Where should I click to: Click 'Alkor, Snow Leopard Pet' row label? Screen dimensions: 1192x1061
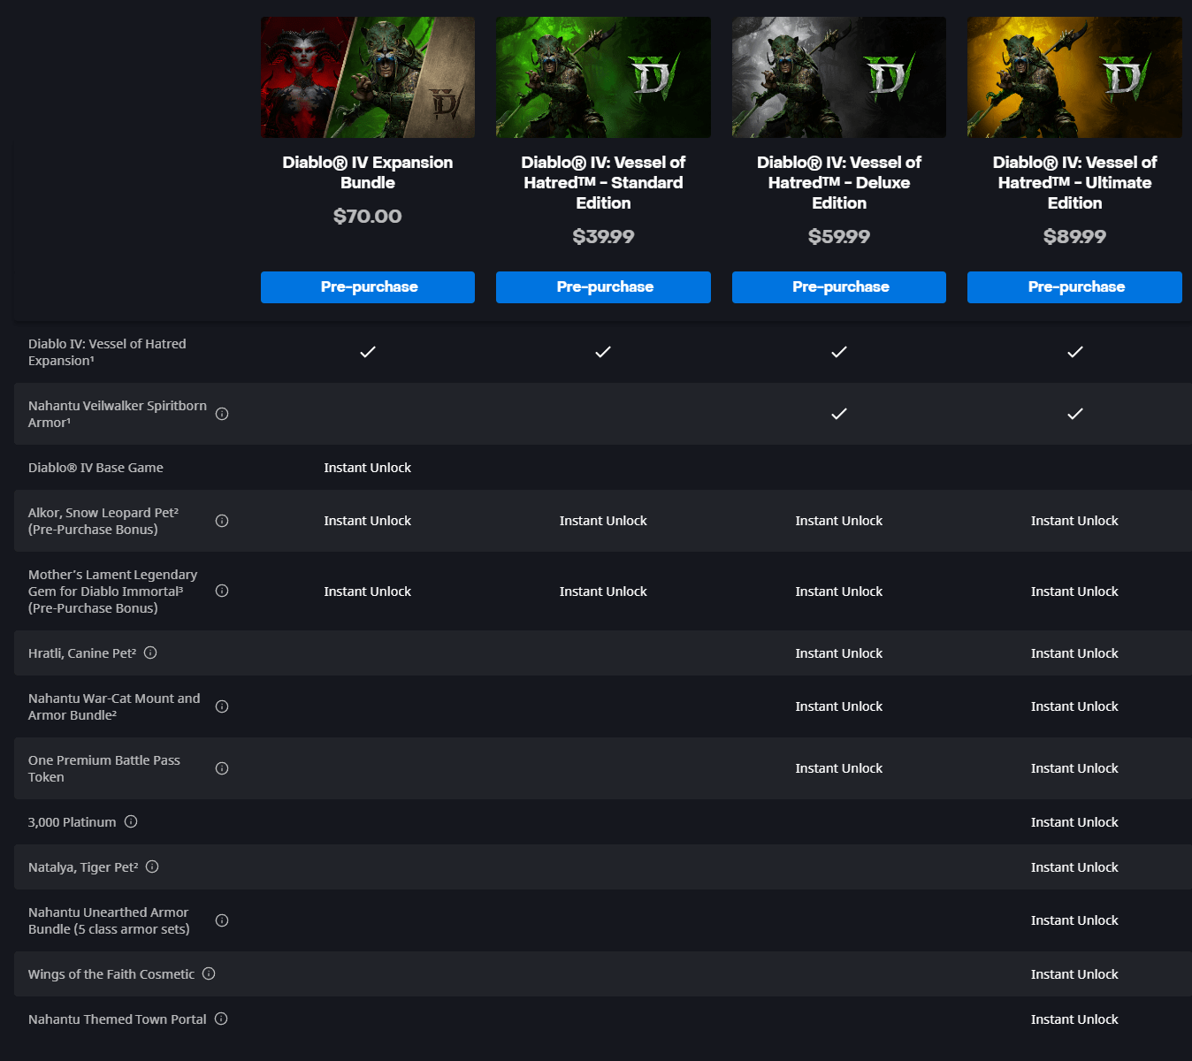coord(103,521)
